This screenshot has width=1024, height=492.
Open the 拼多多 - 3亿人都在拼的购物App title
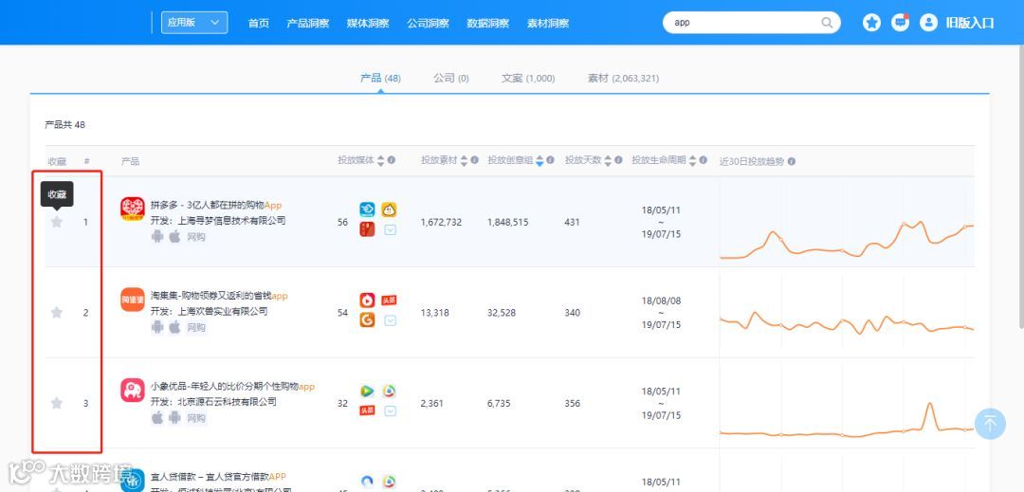point(216,205)
